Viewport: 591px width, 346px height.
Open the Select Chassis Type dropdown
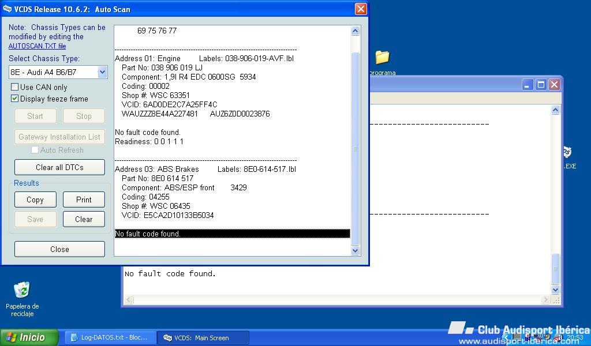pyautogui.click(x=58, y=72)
